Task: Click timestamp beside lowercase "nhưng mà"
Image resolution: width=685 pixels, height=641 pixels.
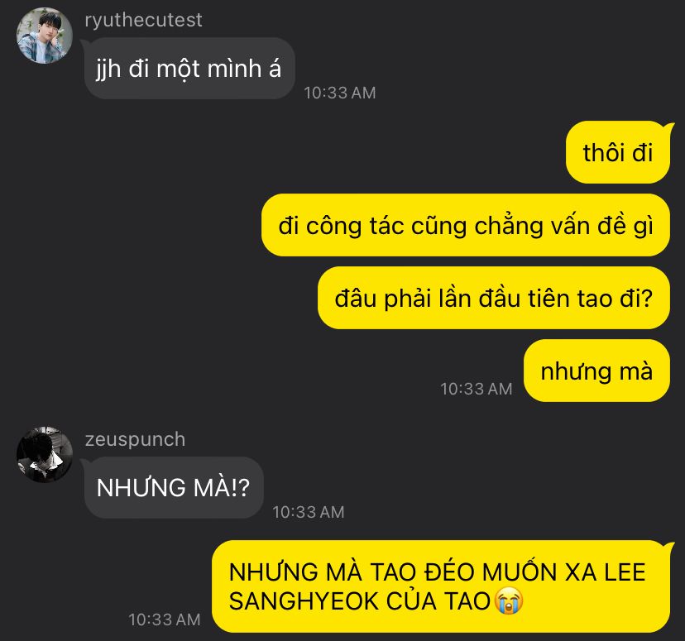Action: tap(477, 389)
